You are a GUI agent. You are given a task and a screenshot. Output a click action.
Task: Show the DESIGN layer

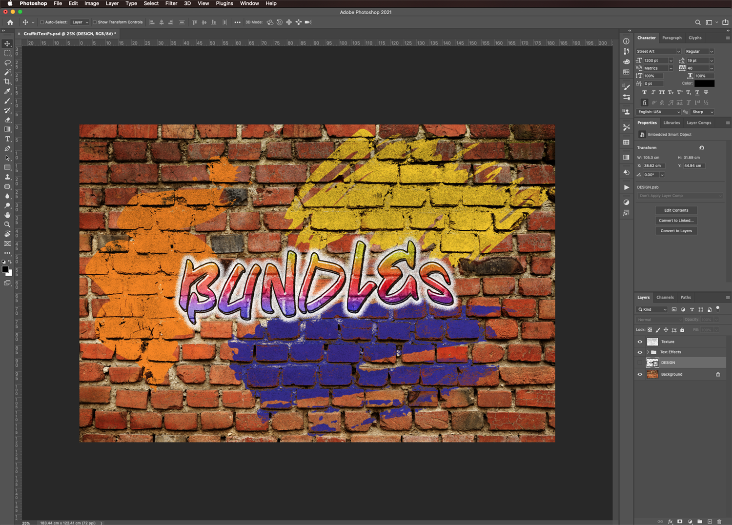tap(640, 363)
